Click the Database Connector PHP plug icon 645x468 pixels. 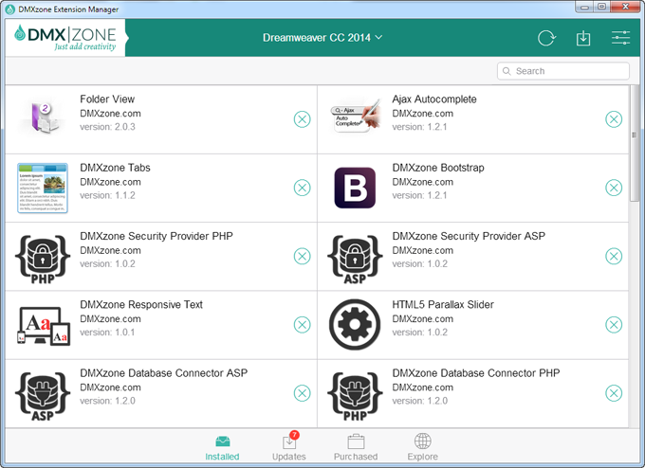click(x=355, y=396)
